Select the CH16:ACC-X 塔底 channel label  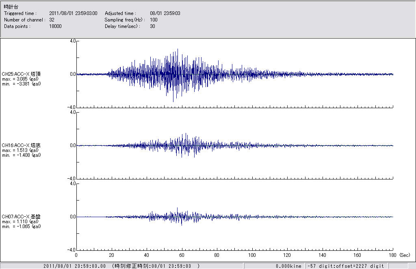(21, 145)
